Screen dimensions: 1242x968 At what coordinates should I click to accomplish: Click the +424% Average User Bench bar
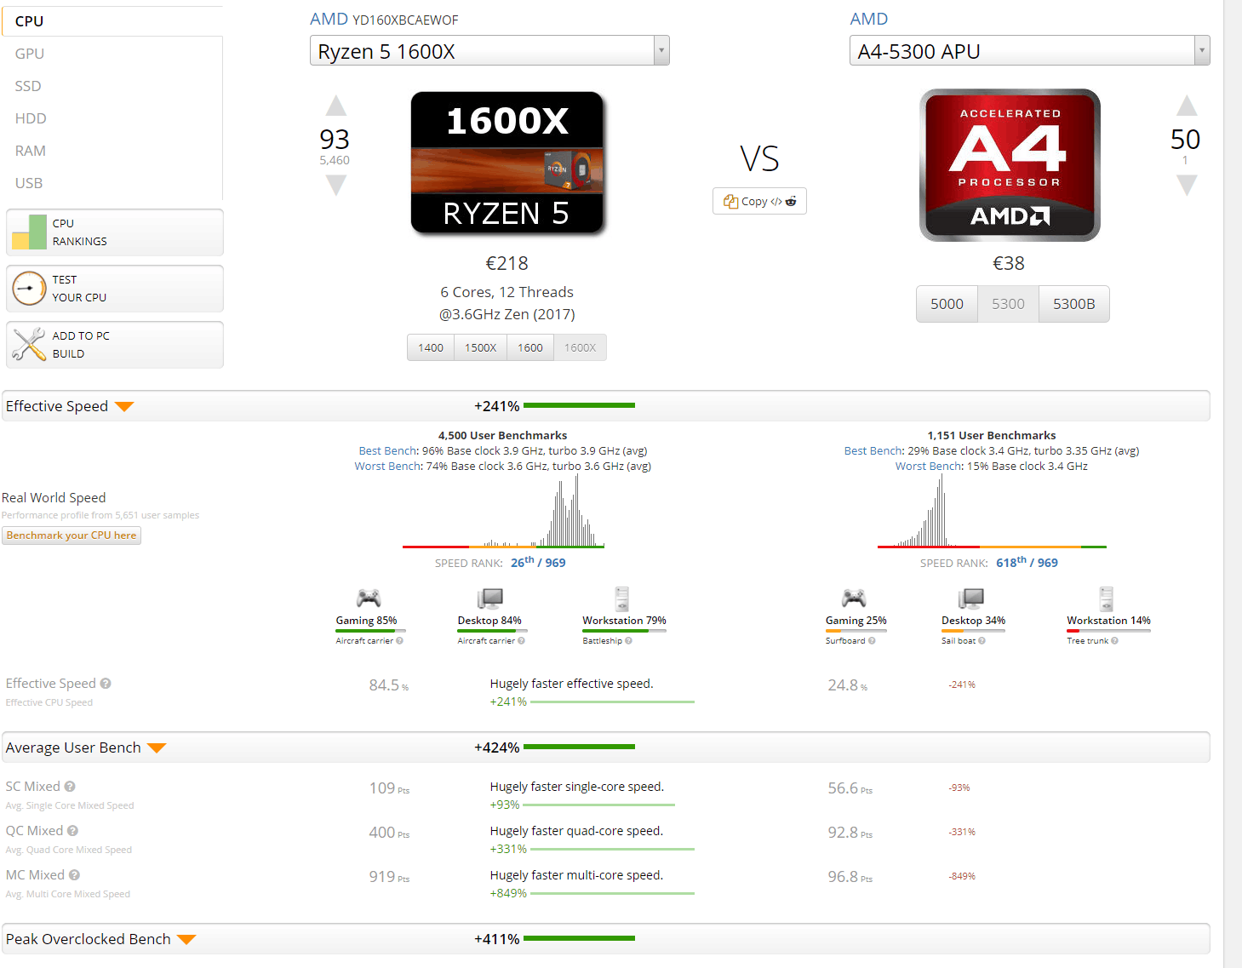[x=606, y=747]
